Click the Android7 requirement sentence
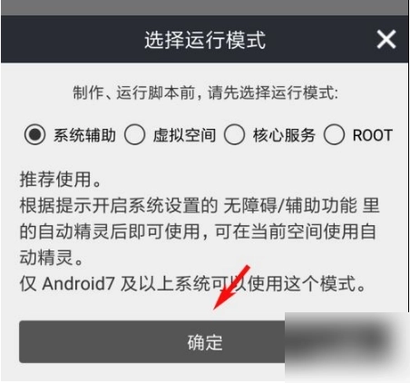Viewport: 410px width, 383px height. (193, 284)
